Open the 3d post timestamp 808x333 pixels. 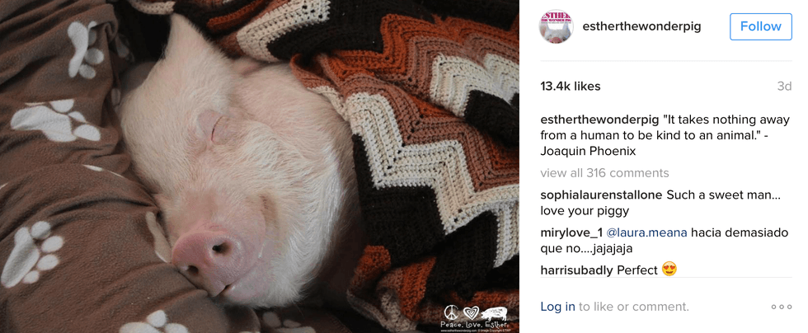click(784, 86)
